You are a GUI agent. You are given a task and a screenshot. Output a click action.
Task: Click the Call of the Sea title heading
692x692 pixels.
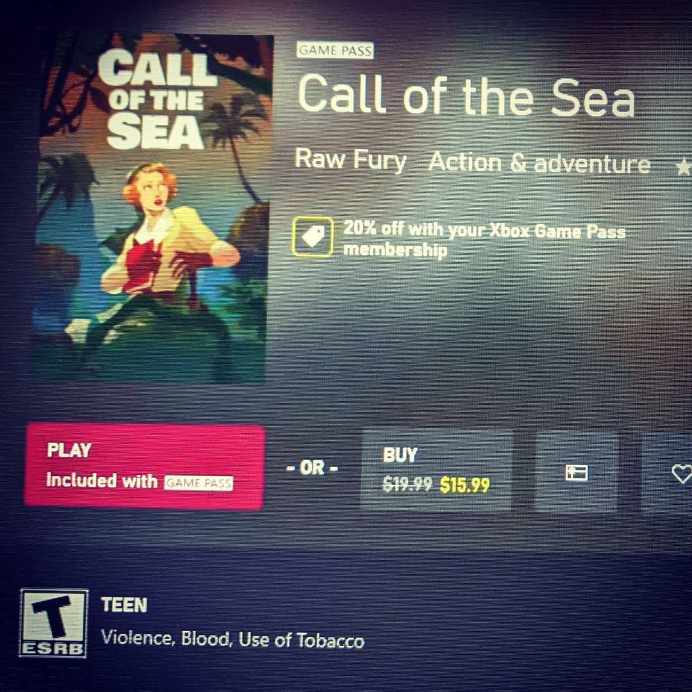(x=466, y=95)
